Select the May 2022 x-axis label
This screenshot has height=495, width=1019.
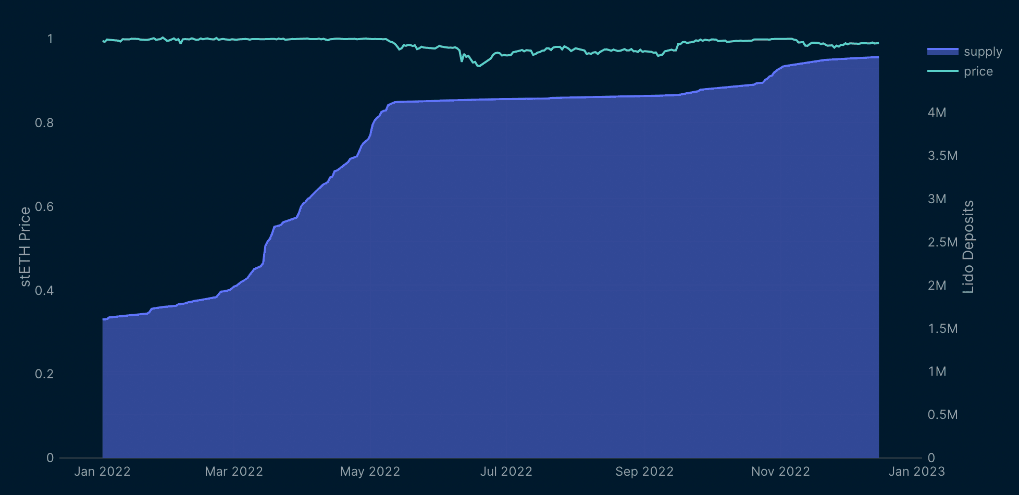click(x=370, y=472)
